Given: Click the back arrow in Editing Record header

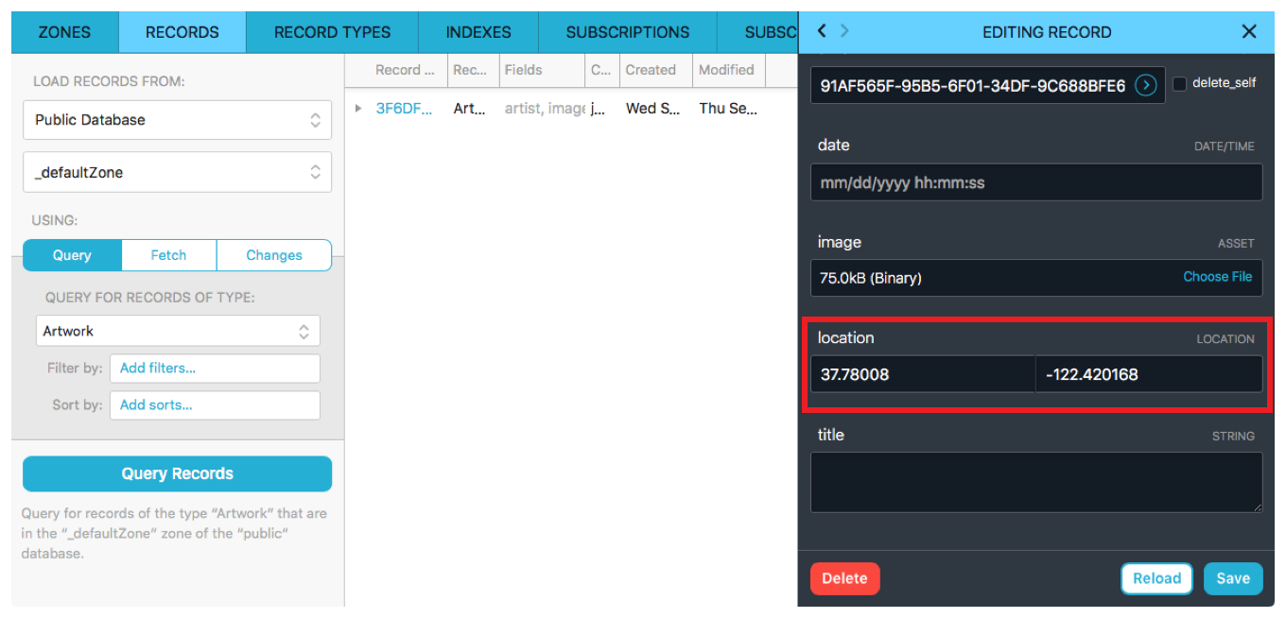Looking at the screenshot, I should tap(821, 31).
